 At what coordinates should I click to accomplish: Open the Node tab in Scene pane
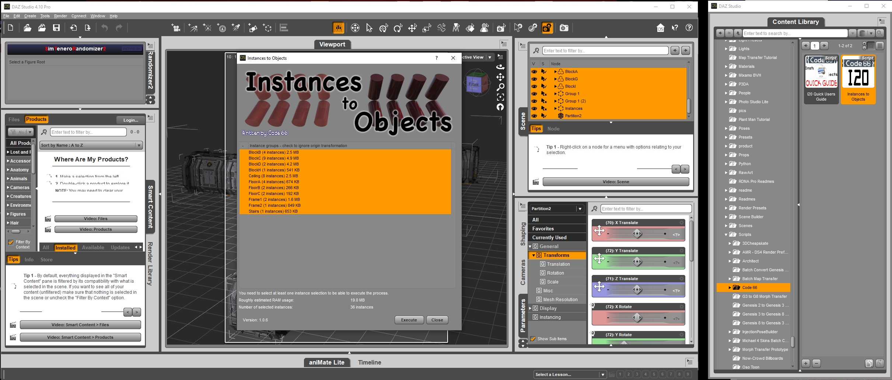point(553,129)
